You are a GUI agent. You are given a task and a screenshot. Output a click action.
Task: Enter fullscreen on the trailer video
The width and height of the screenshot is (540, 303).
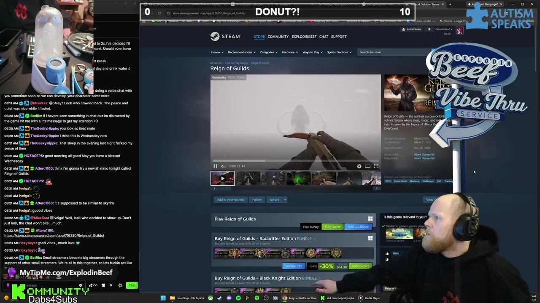pyautogui.click(x=376, y=166)
